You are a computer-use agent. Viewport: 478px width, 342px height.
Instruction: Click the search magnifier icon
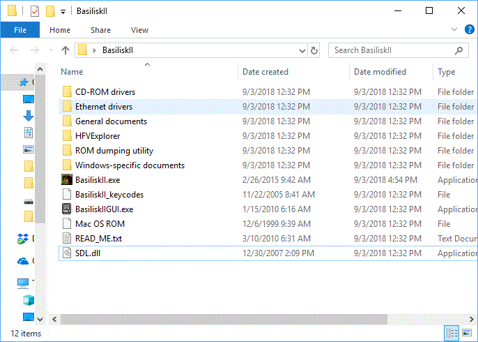tap(458, 50)
